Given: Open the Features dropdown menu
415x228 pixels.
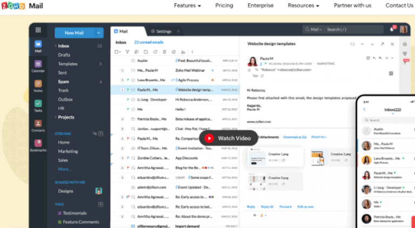Looking at the screenshot, I should click(188, 5).
